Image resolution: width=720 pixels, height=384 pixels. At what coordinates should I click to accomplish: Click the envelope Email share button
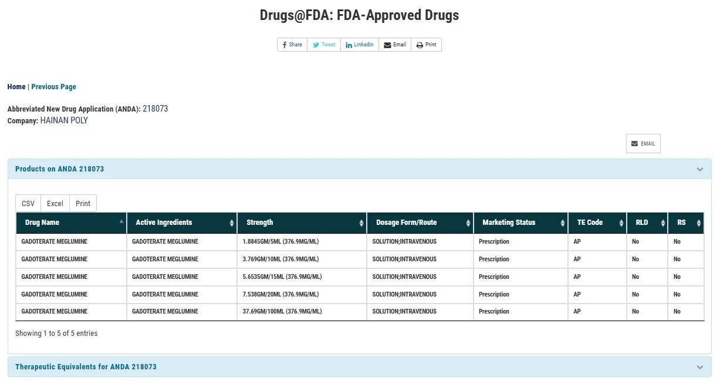point(395,45)
